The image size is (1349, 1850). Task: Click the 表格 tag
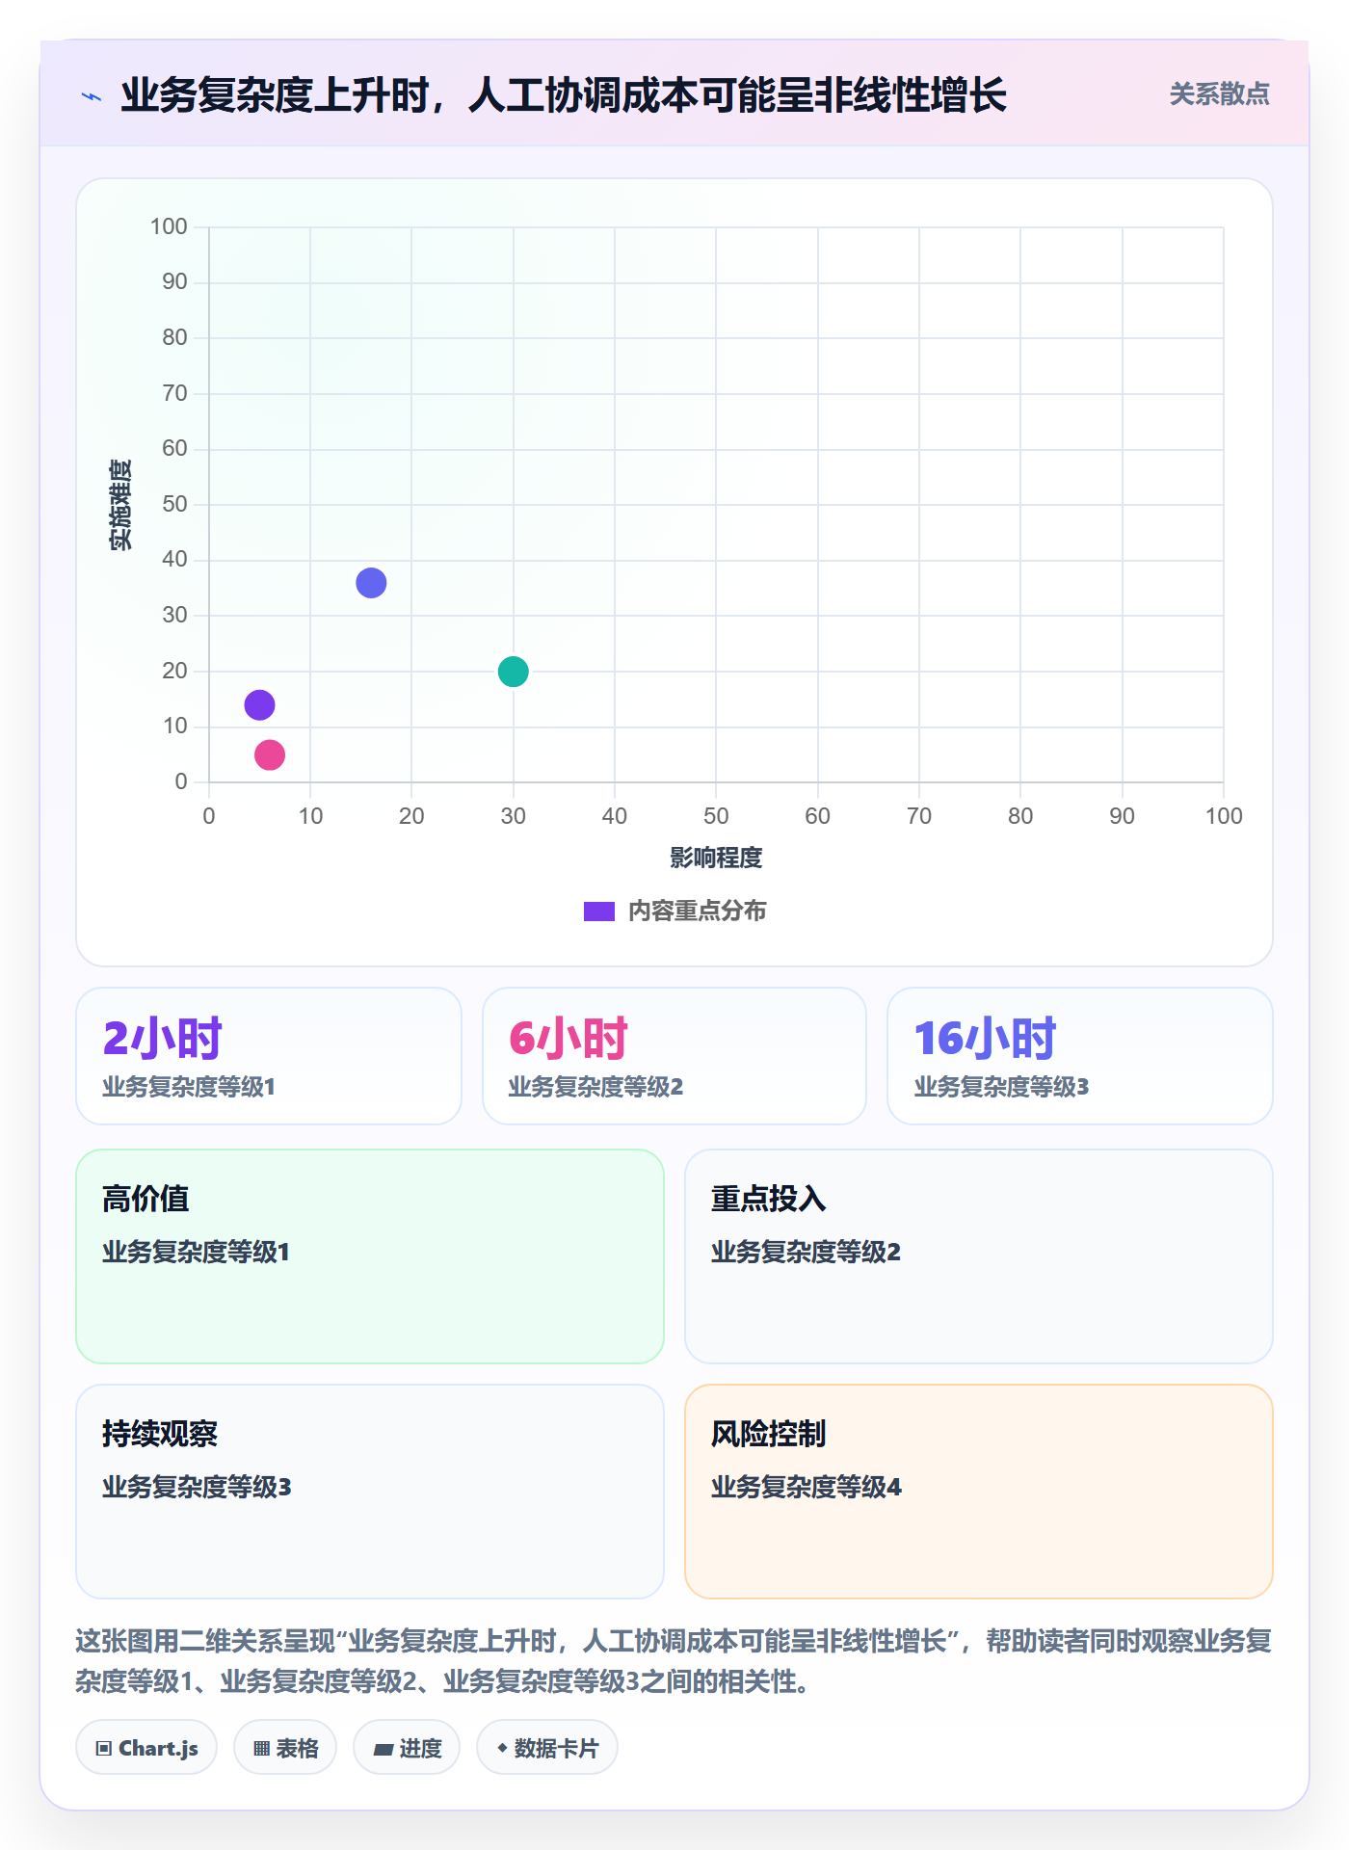point(285,1748)
